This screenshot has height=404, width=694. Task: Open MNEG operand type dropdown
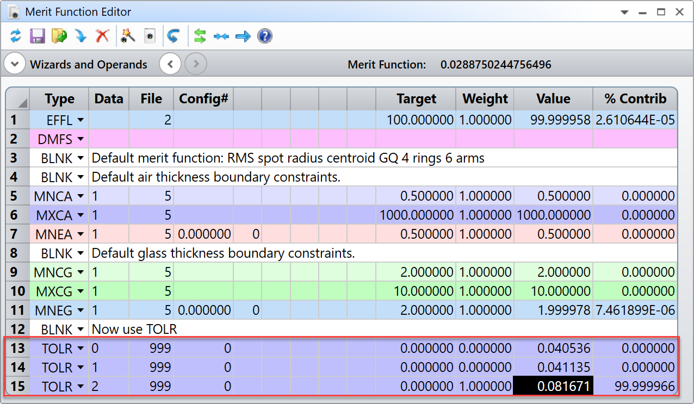80,310
